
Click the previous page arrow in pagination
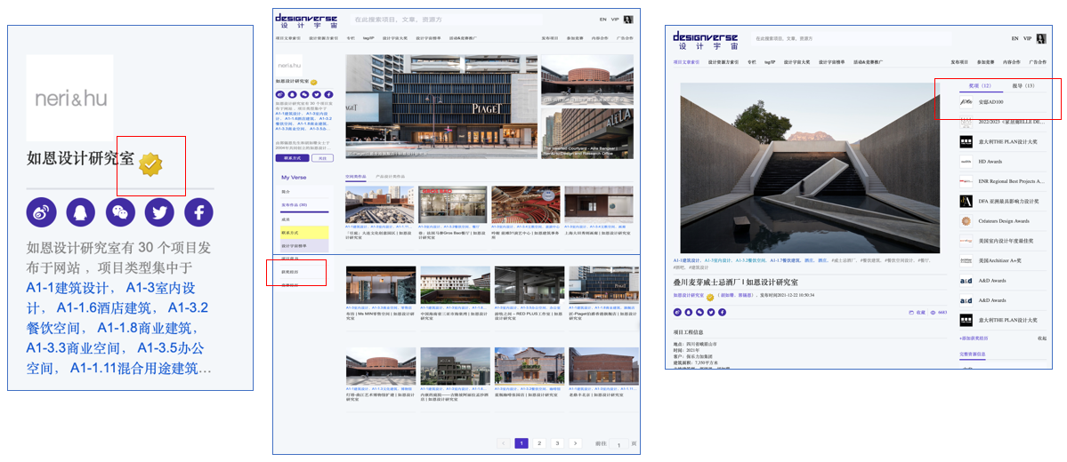[504, 442]
